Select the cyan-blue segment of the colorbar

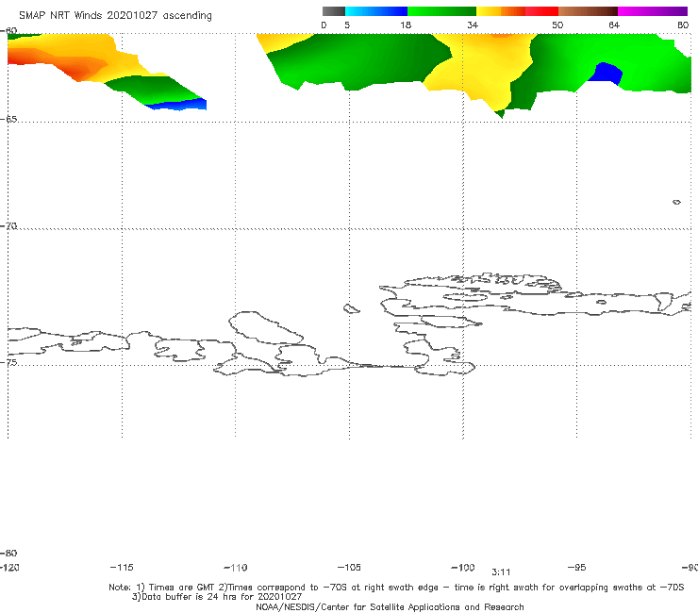(376, 11)
